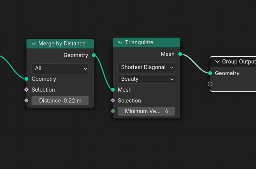Collapse the Triangulate node chevron
The width and height of the screenshot is (256, 169).
click(120, 42)
